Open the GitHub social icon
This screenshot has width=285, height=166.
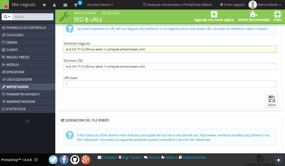pyautogui.click(x=75, y=160)
